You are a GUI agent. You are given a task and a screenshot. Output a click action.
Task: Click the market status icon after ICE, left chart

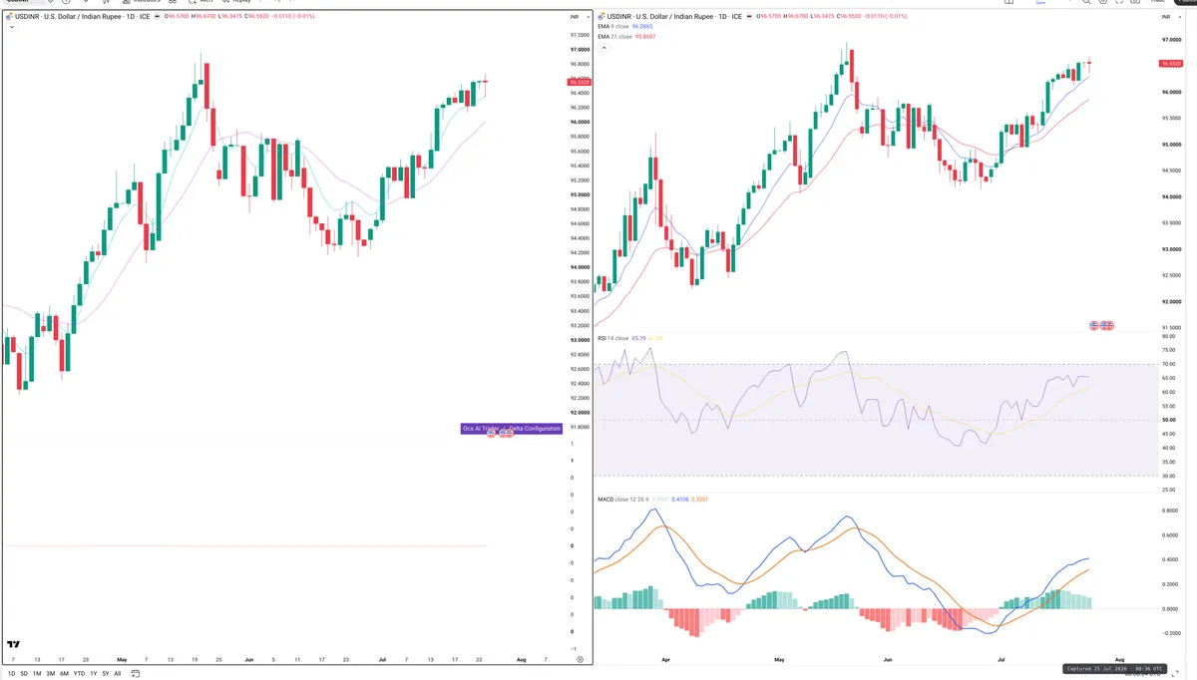click(x=158, y=17)
